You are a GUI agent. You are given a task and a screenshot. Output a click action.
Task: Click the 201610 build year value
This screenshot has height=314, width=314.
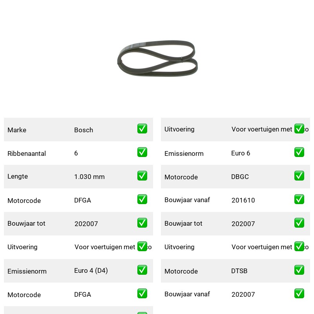[243, 200]
